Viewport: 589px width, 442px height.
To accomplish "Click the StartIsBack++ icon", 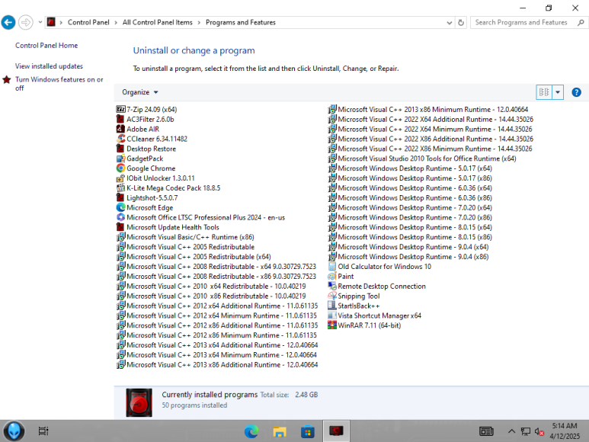I will click(x=332, y=306).
